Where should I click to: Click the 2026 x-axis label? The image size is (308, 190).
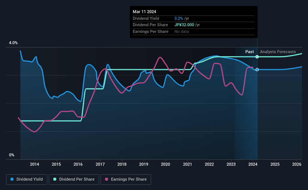point(297,164)
